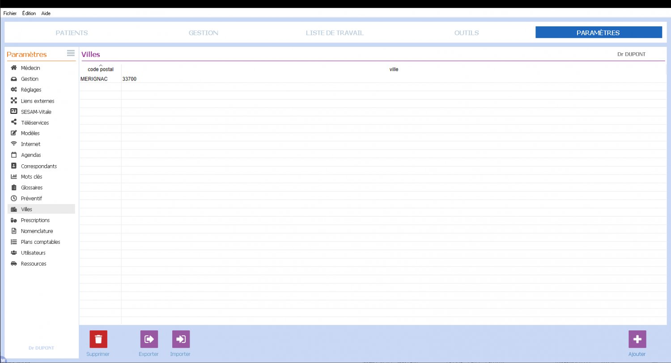Viewport: 671px width, 363px height.
Task: Click the gears icon beside Réglages
Action: tap(14, 89)
